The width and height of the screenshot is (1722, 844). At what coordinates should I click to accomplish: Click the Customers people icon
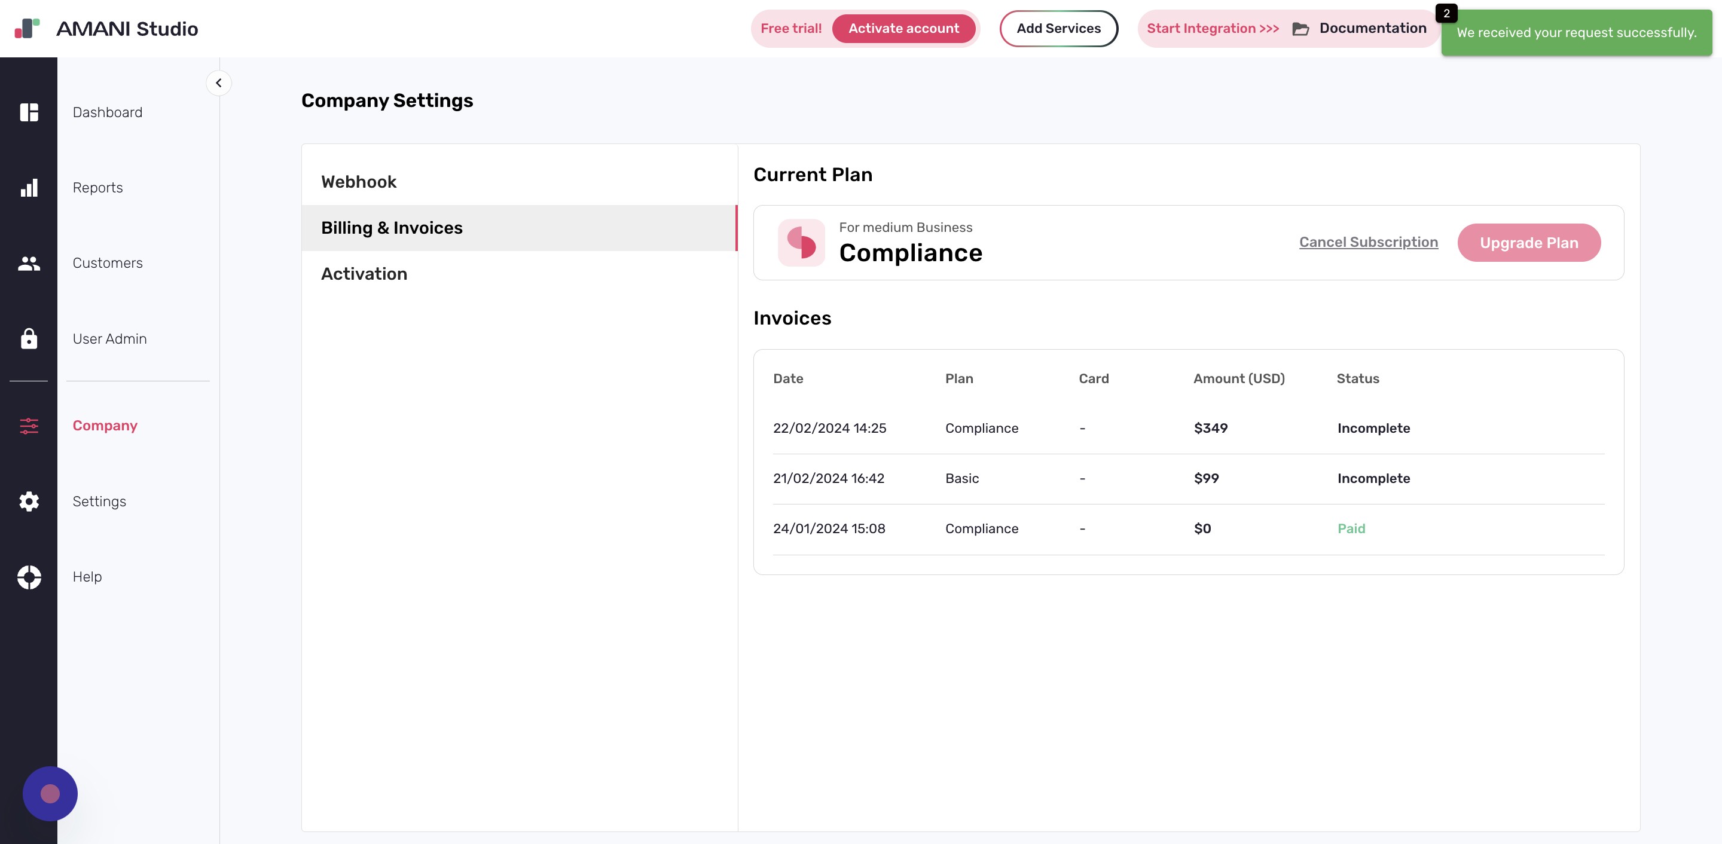(x=29, y=263)
